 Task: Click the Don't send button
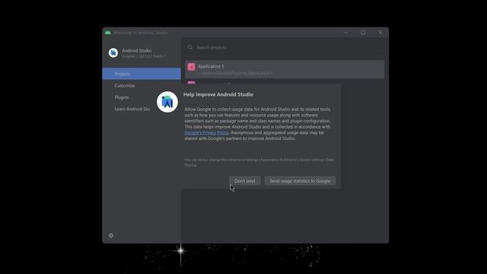(x=245, y=181)
